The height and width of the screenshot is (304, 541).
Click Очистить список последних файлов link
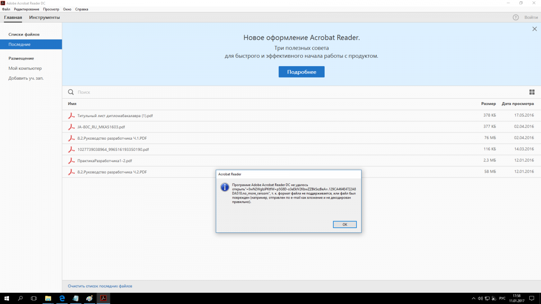click(100, 286)
